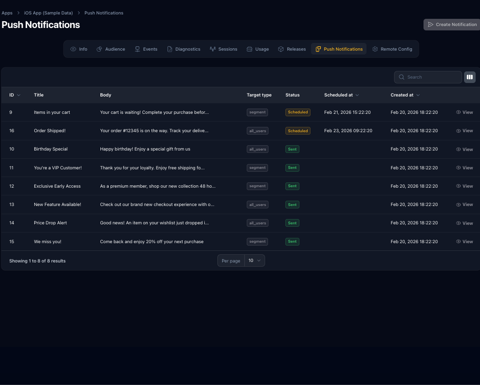Click the Usage icon in tab bar

pyautogui.click(x=249, y=49)
